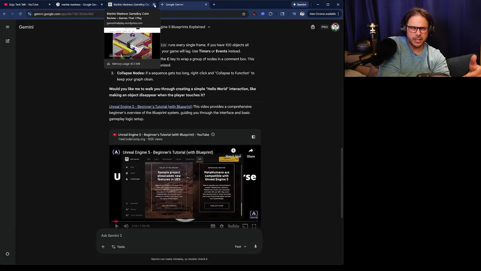Watch on YouTube via the player logo

pyautogui.click(x=233, y=226)
